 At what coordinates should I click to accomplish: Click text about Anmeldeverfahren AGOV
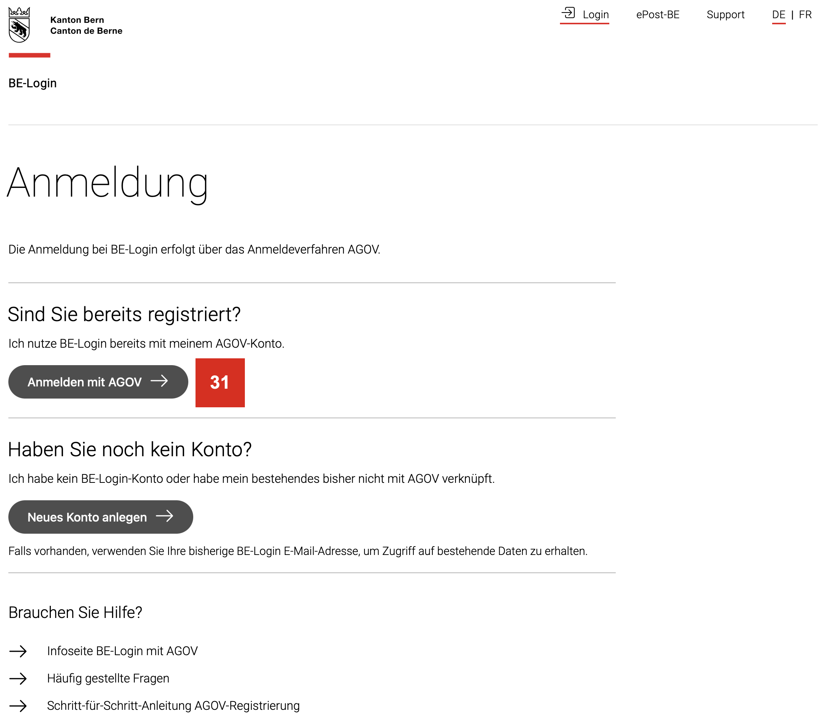(194, 249)
